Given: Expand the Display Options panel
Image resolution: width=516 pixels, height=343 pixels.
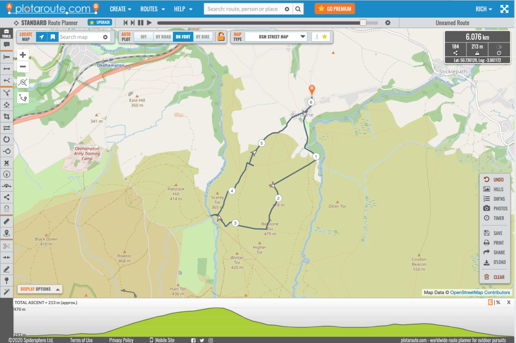Looking at the screenshot, I should tap(40, 289).
